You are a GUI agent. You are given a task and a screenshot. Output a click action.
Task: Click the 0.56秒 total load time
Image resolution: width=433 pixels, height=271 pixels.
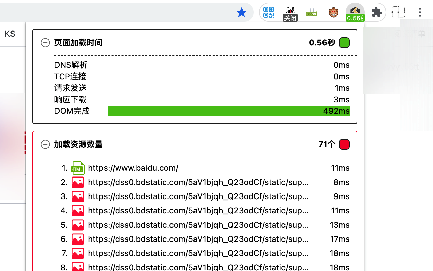(x=322, y=43)
